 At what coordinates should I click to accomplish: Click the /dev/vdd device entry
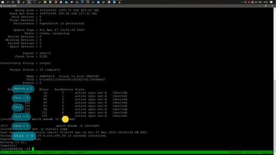click(x=120, y=99)
